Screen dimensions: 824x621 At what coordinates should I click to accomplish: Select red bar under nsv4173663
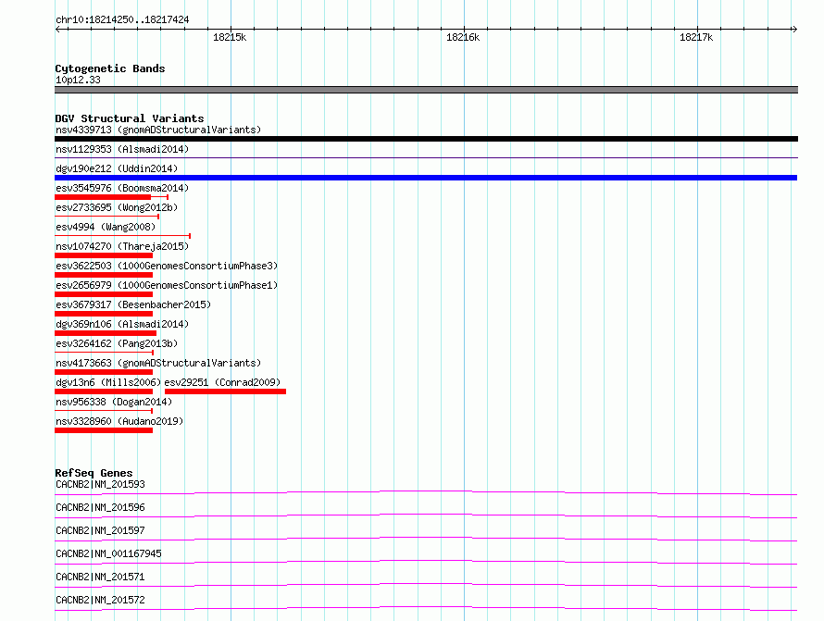[104, 372]
